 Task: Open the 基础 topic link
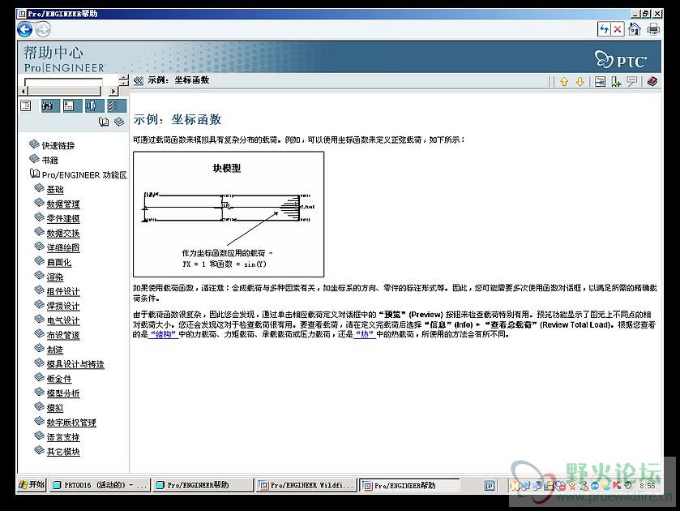[55, 189]
